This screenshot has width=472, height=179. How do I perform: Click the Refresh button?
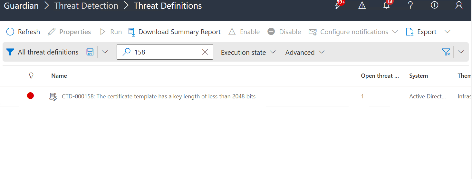point(23,32)
